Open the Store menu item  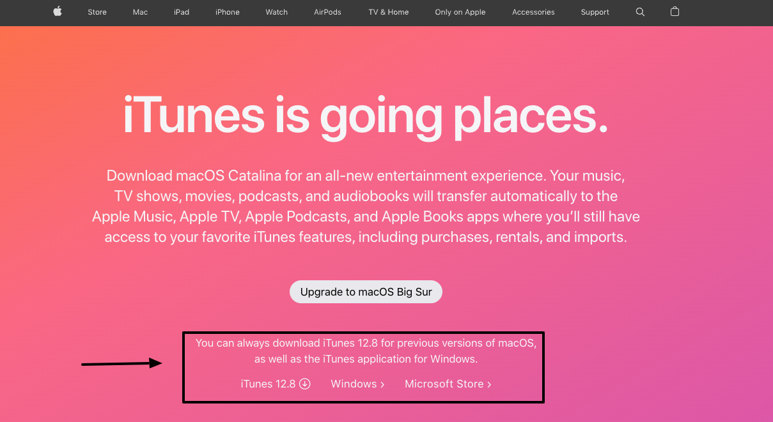click(97, 12)
